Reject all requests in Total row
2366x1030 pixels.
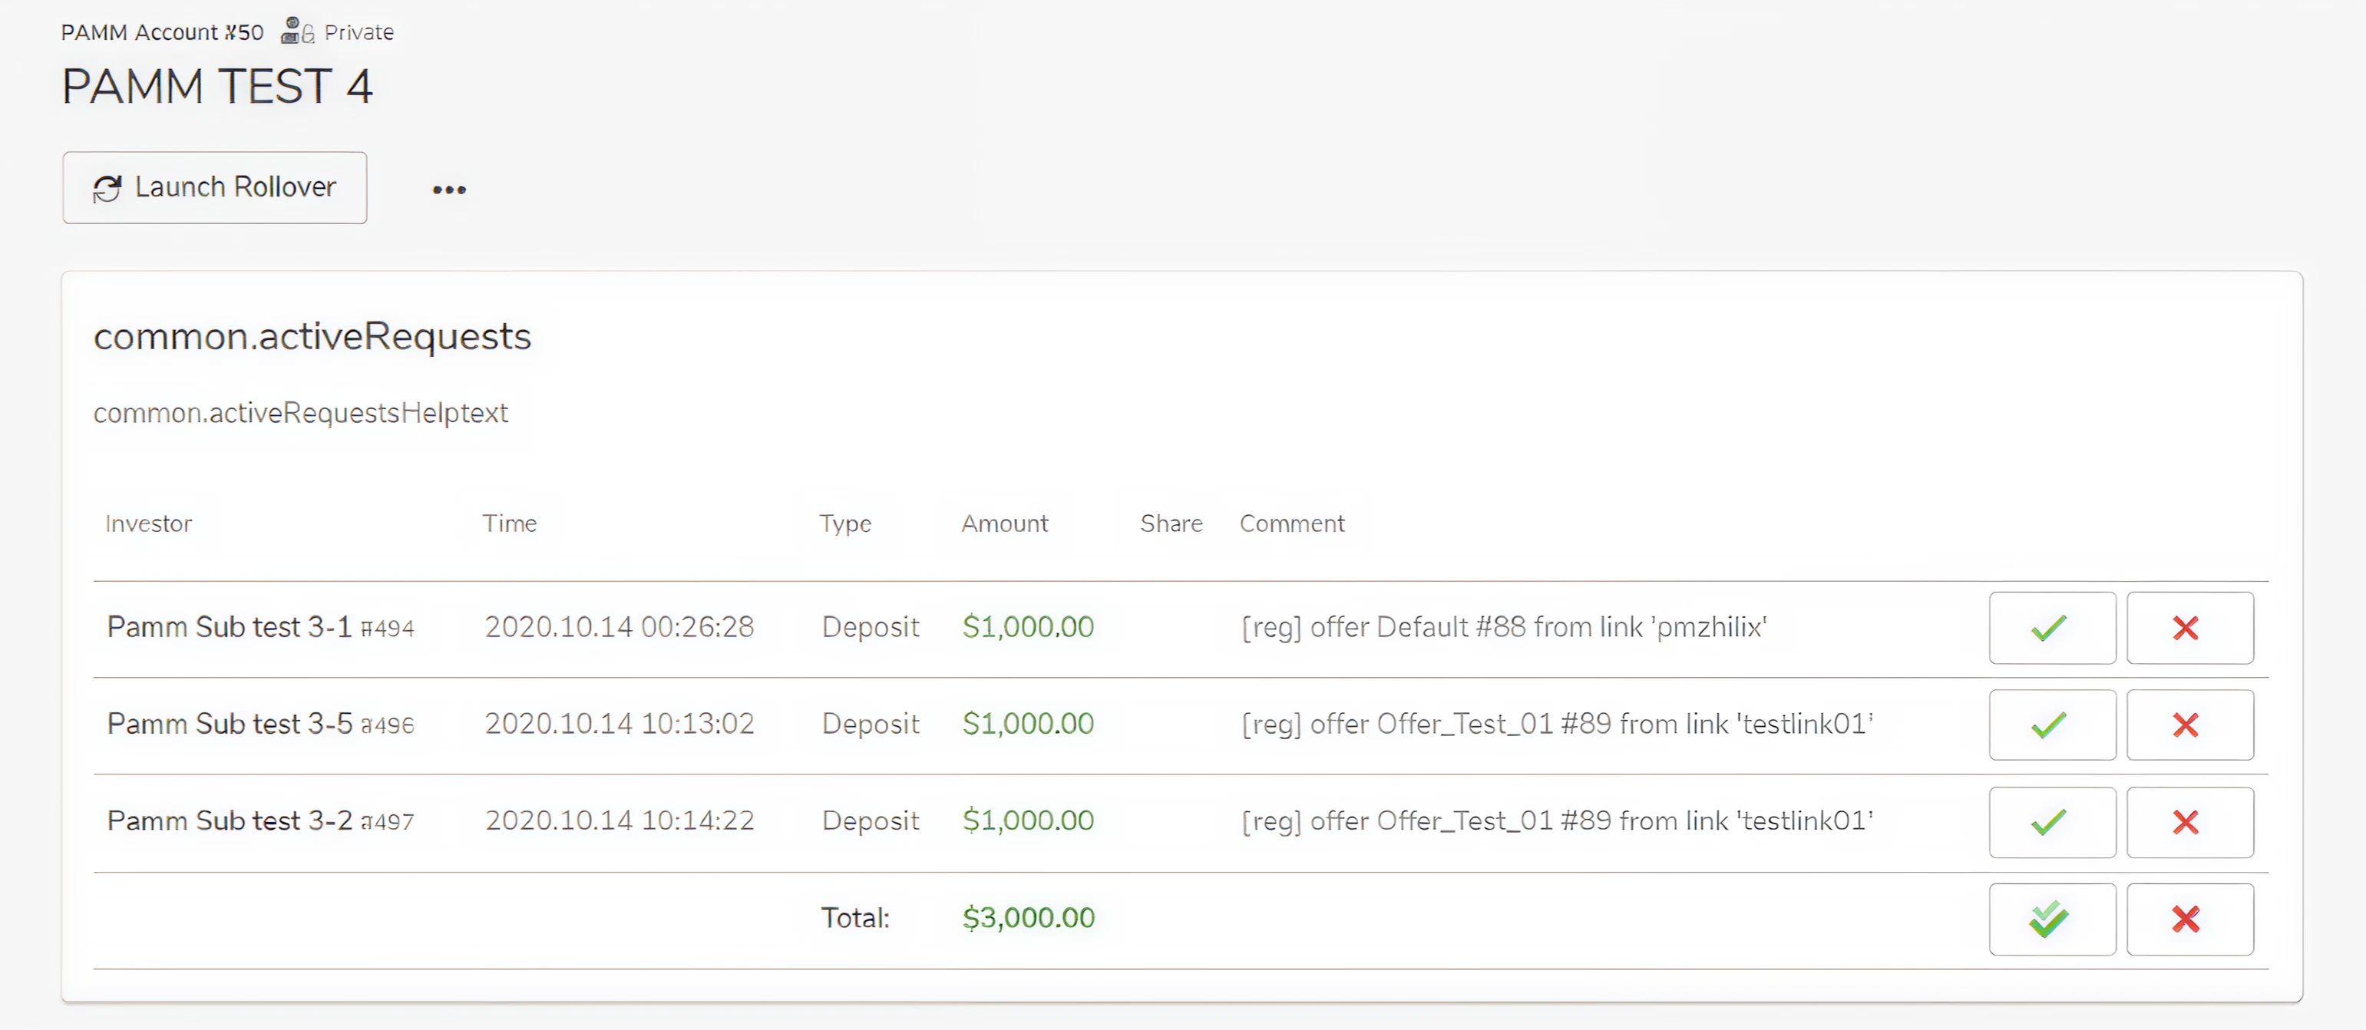[x=2189, y=919]
